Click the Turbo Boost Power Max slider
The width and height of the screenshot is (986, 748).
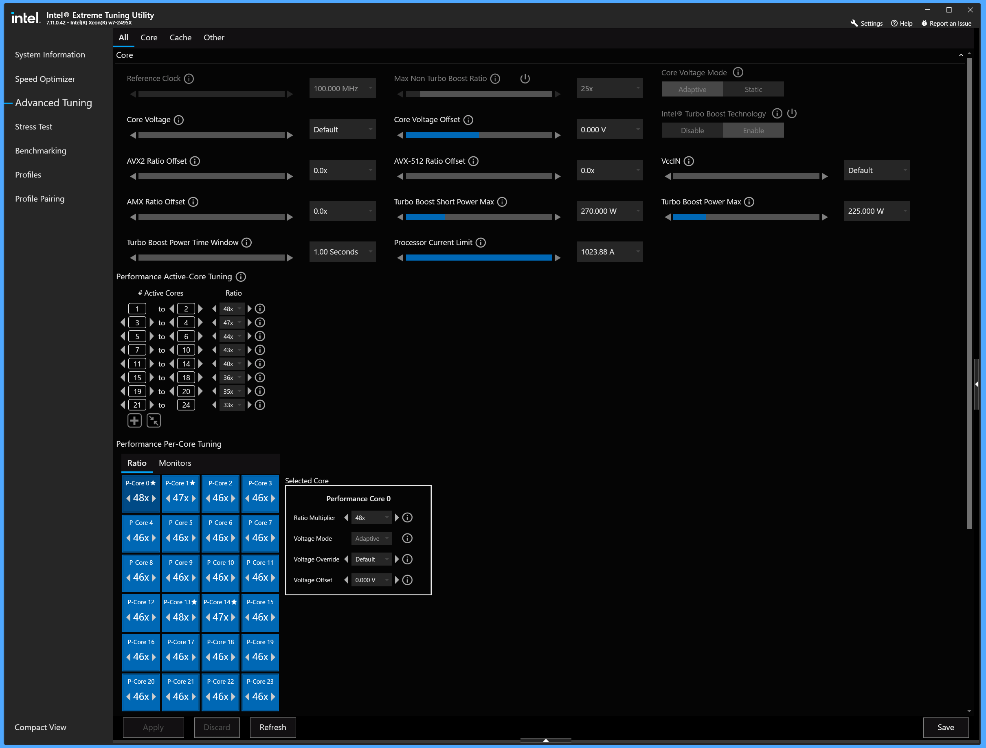[x=746, y=217]
